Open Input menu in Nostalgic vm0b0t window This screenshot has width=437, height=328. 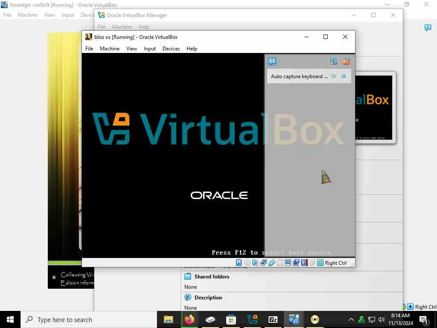pos(68,15)
